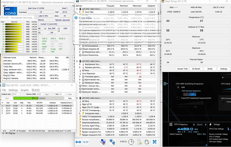This screenshot has height=147, width=231.
Task: Click the CPU chip icon beside CPU Frequency
Action: 171,124
